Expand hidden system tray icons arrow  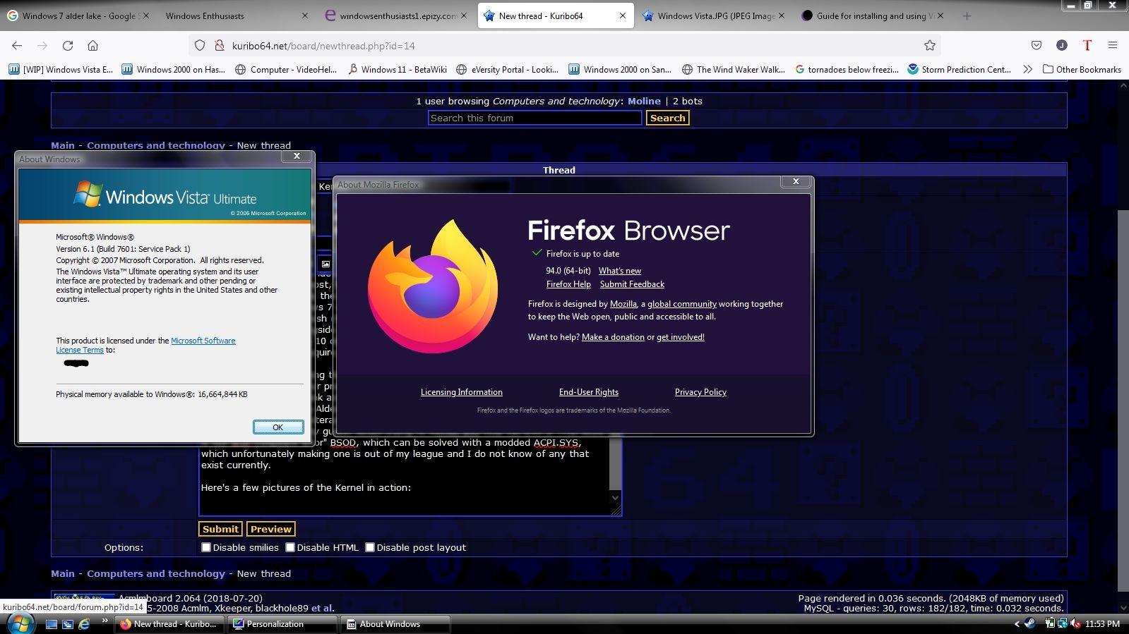click(x=1017, y=624)
